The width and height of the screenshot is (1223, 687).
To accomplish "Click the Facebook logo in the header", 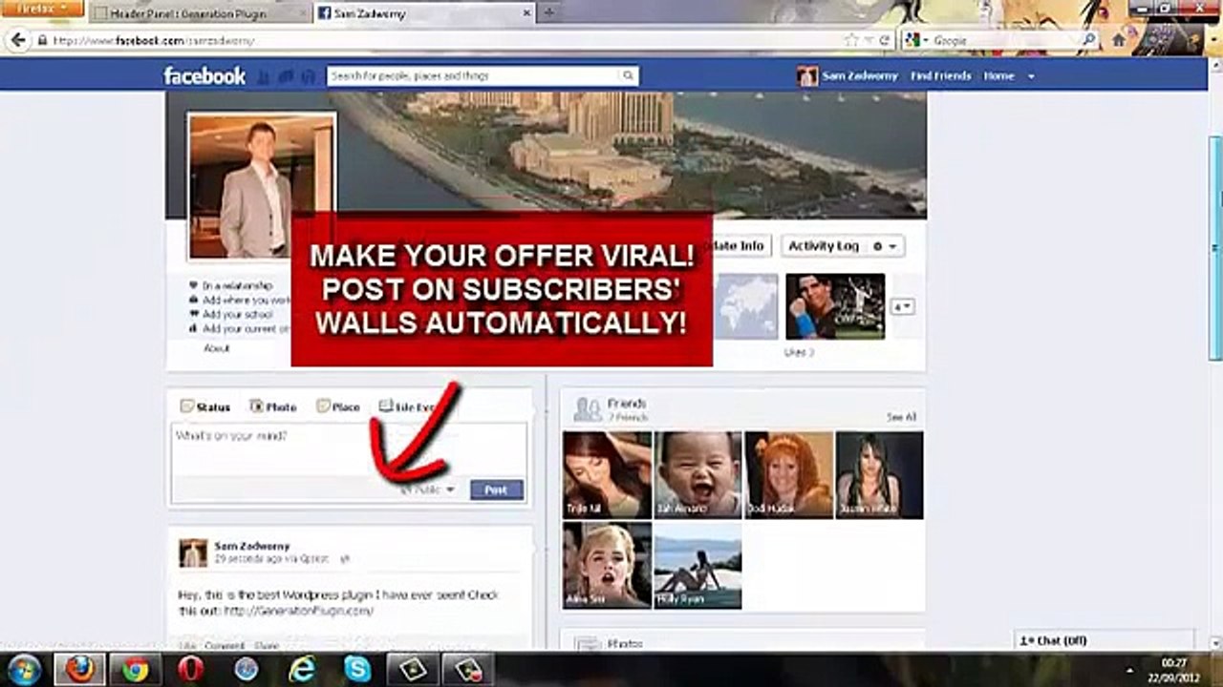I will pyautogui.click(x=204, y=76).
